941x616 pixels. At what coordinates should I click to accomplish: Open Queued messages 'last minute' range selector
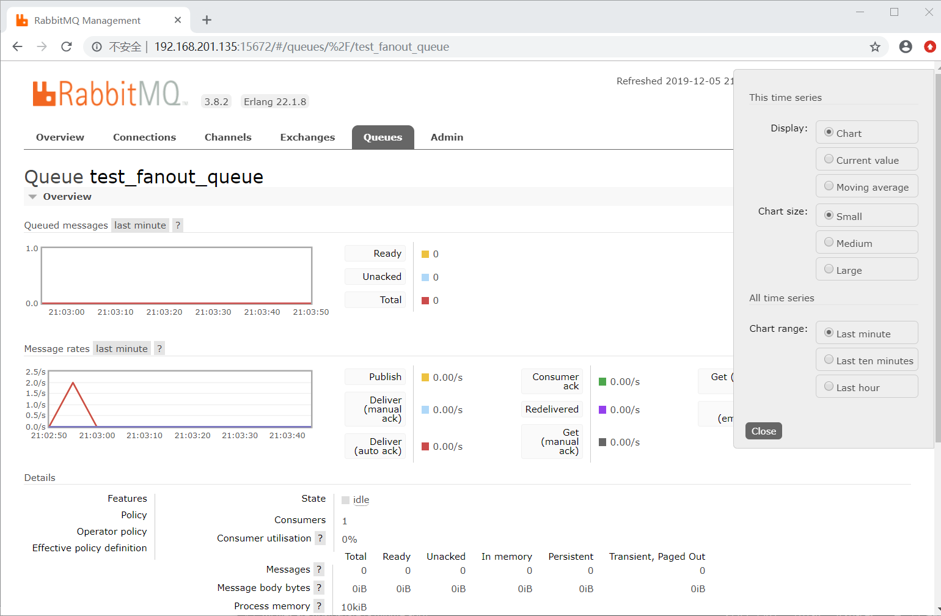tap(140, 225)
